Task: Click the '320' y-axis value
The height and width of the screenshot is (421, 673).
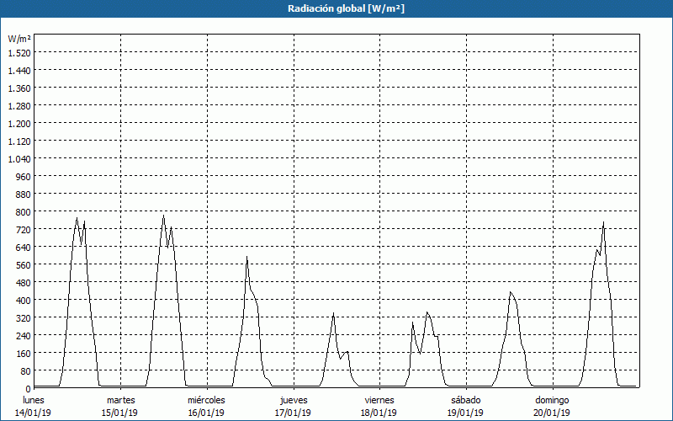Action: click(24, 318)
